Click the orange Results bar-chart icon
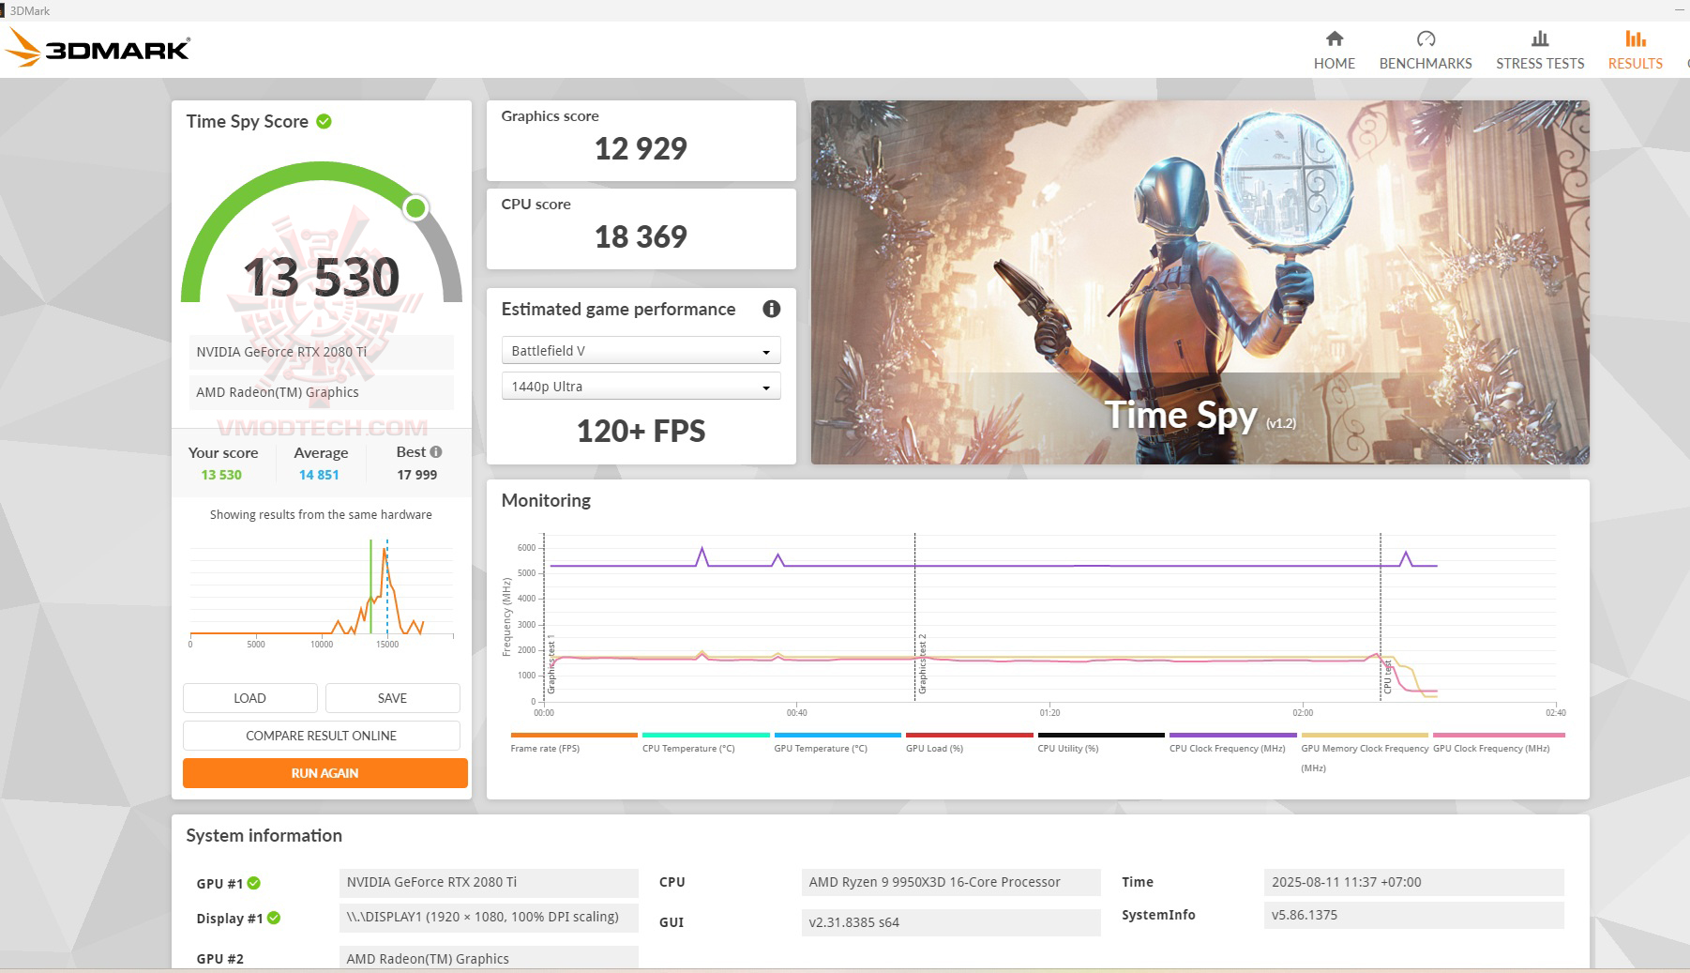The height and width of the screenshot is (973, 1690). [x=1634, y=39]
